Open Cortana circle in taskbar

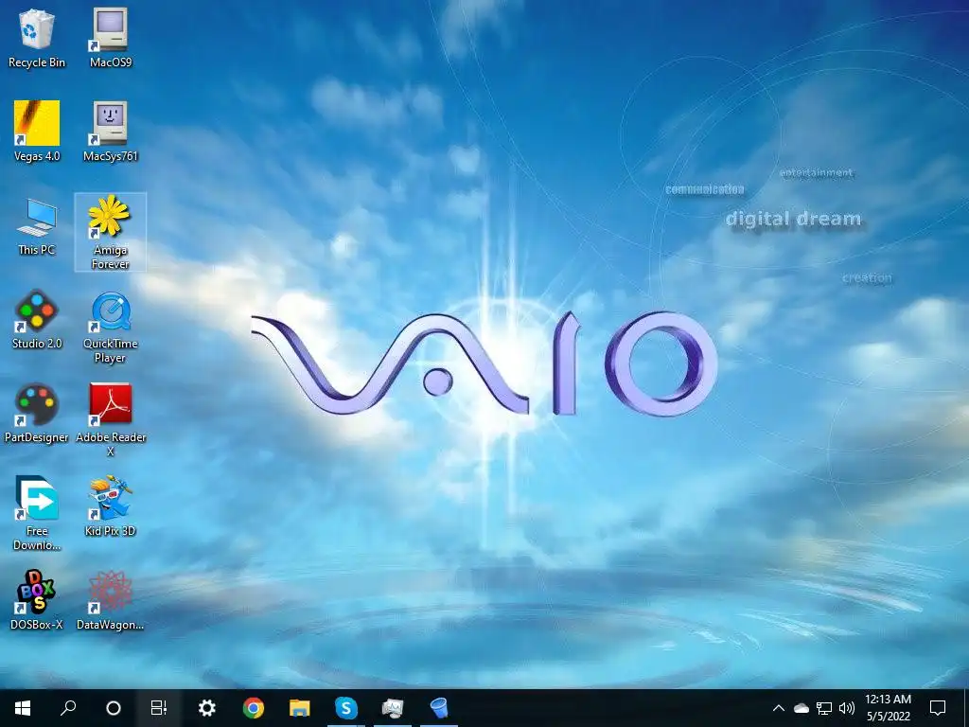(x=114, y=708)
